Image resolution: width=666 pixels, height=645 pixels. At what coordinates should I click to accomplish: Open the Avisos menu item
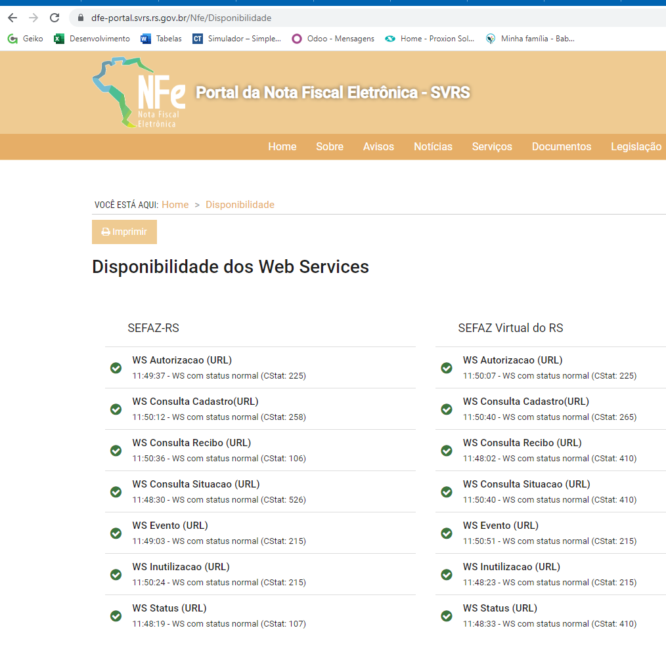click(378, 146)
